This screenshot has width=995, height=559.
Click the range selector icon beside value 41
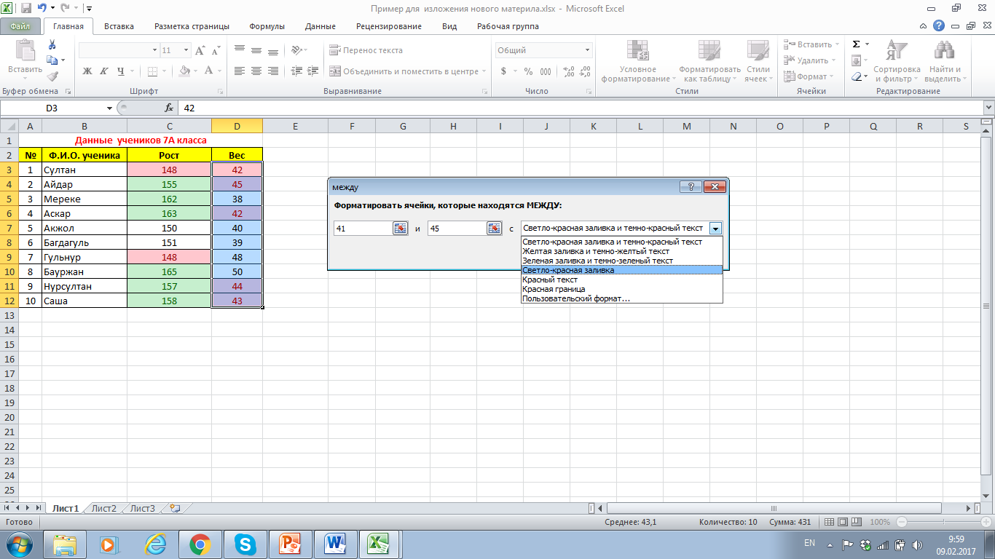400,229
